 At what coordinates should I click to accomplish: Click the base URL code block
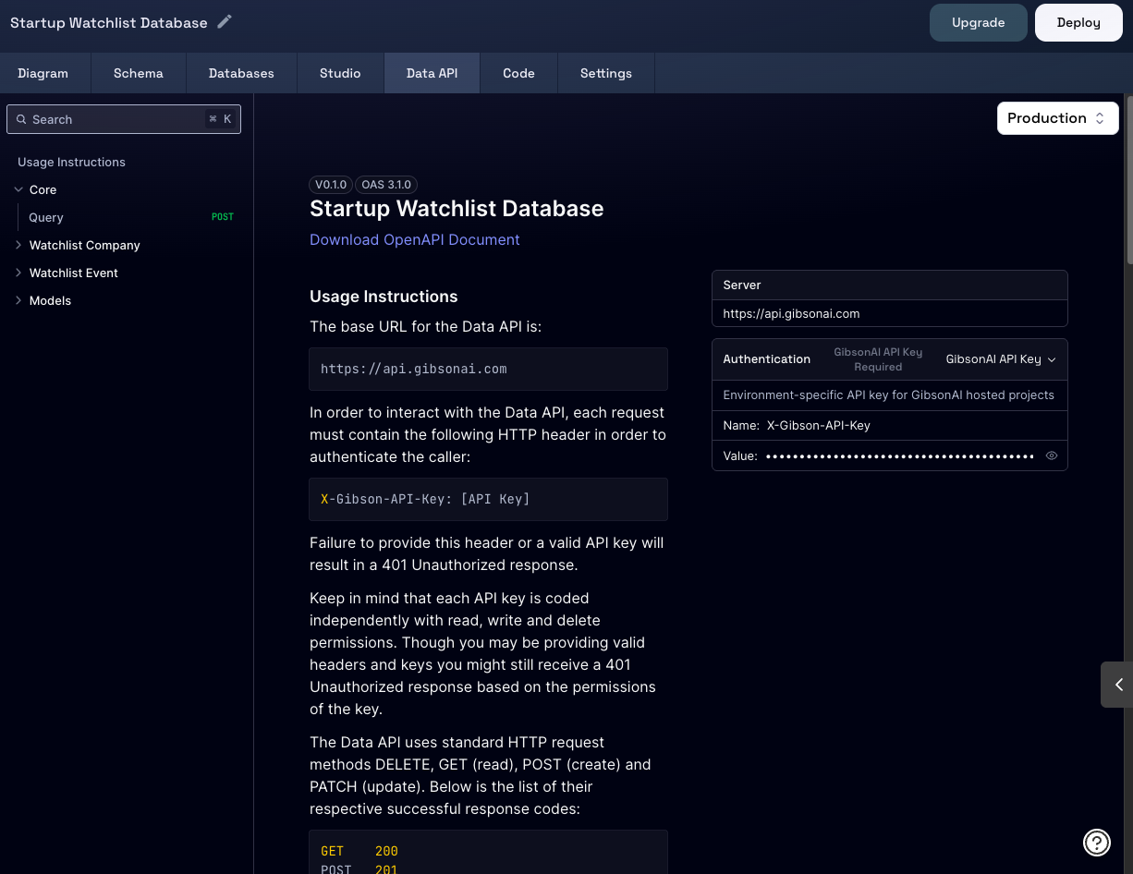[488, 369]
